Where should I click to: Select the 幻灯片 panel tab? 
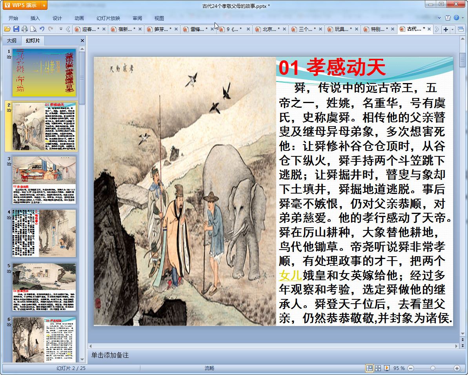[x=33, y=40]
